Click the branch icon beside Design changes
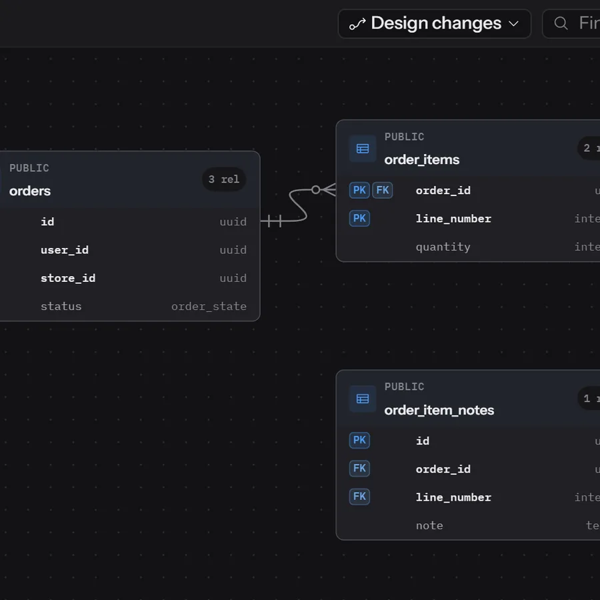This screenshot has height=600, width=600. pyautogui.click(x=357, y=24)
